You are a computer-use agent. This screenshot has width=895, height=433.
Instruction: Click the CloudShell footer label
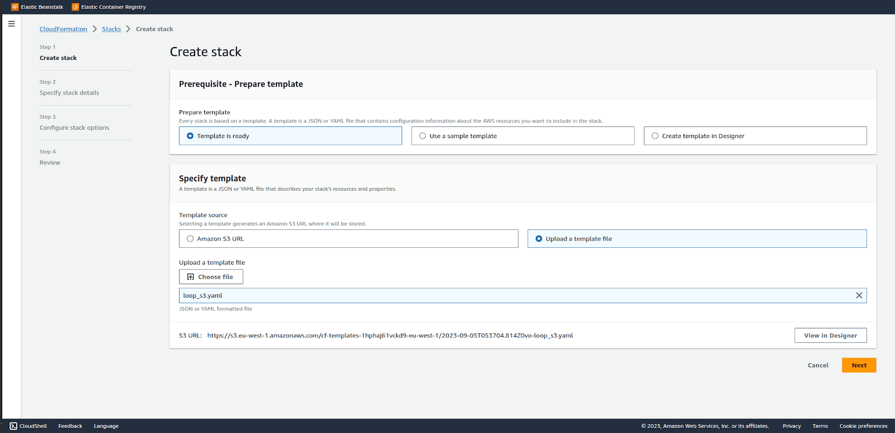point(33,426)
